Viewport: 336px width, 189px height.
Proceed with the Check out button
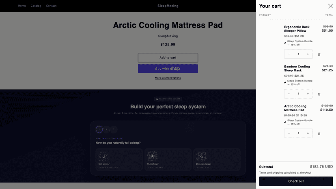(x=296, y=181)
